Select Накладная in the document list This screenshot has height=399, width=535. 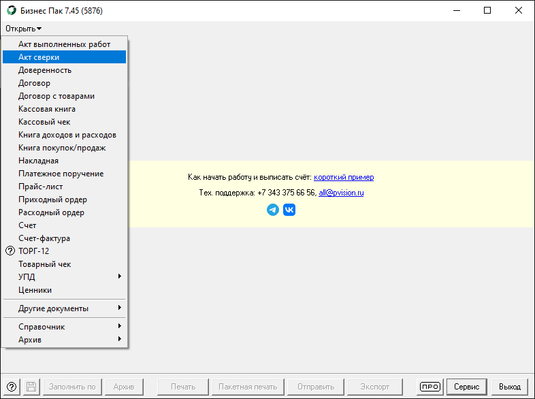pyautogui.click(x=38, y=161)
